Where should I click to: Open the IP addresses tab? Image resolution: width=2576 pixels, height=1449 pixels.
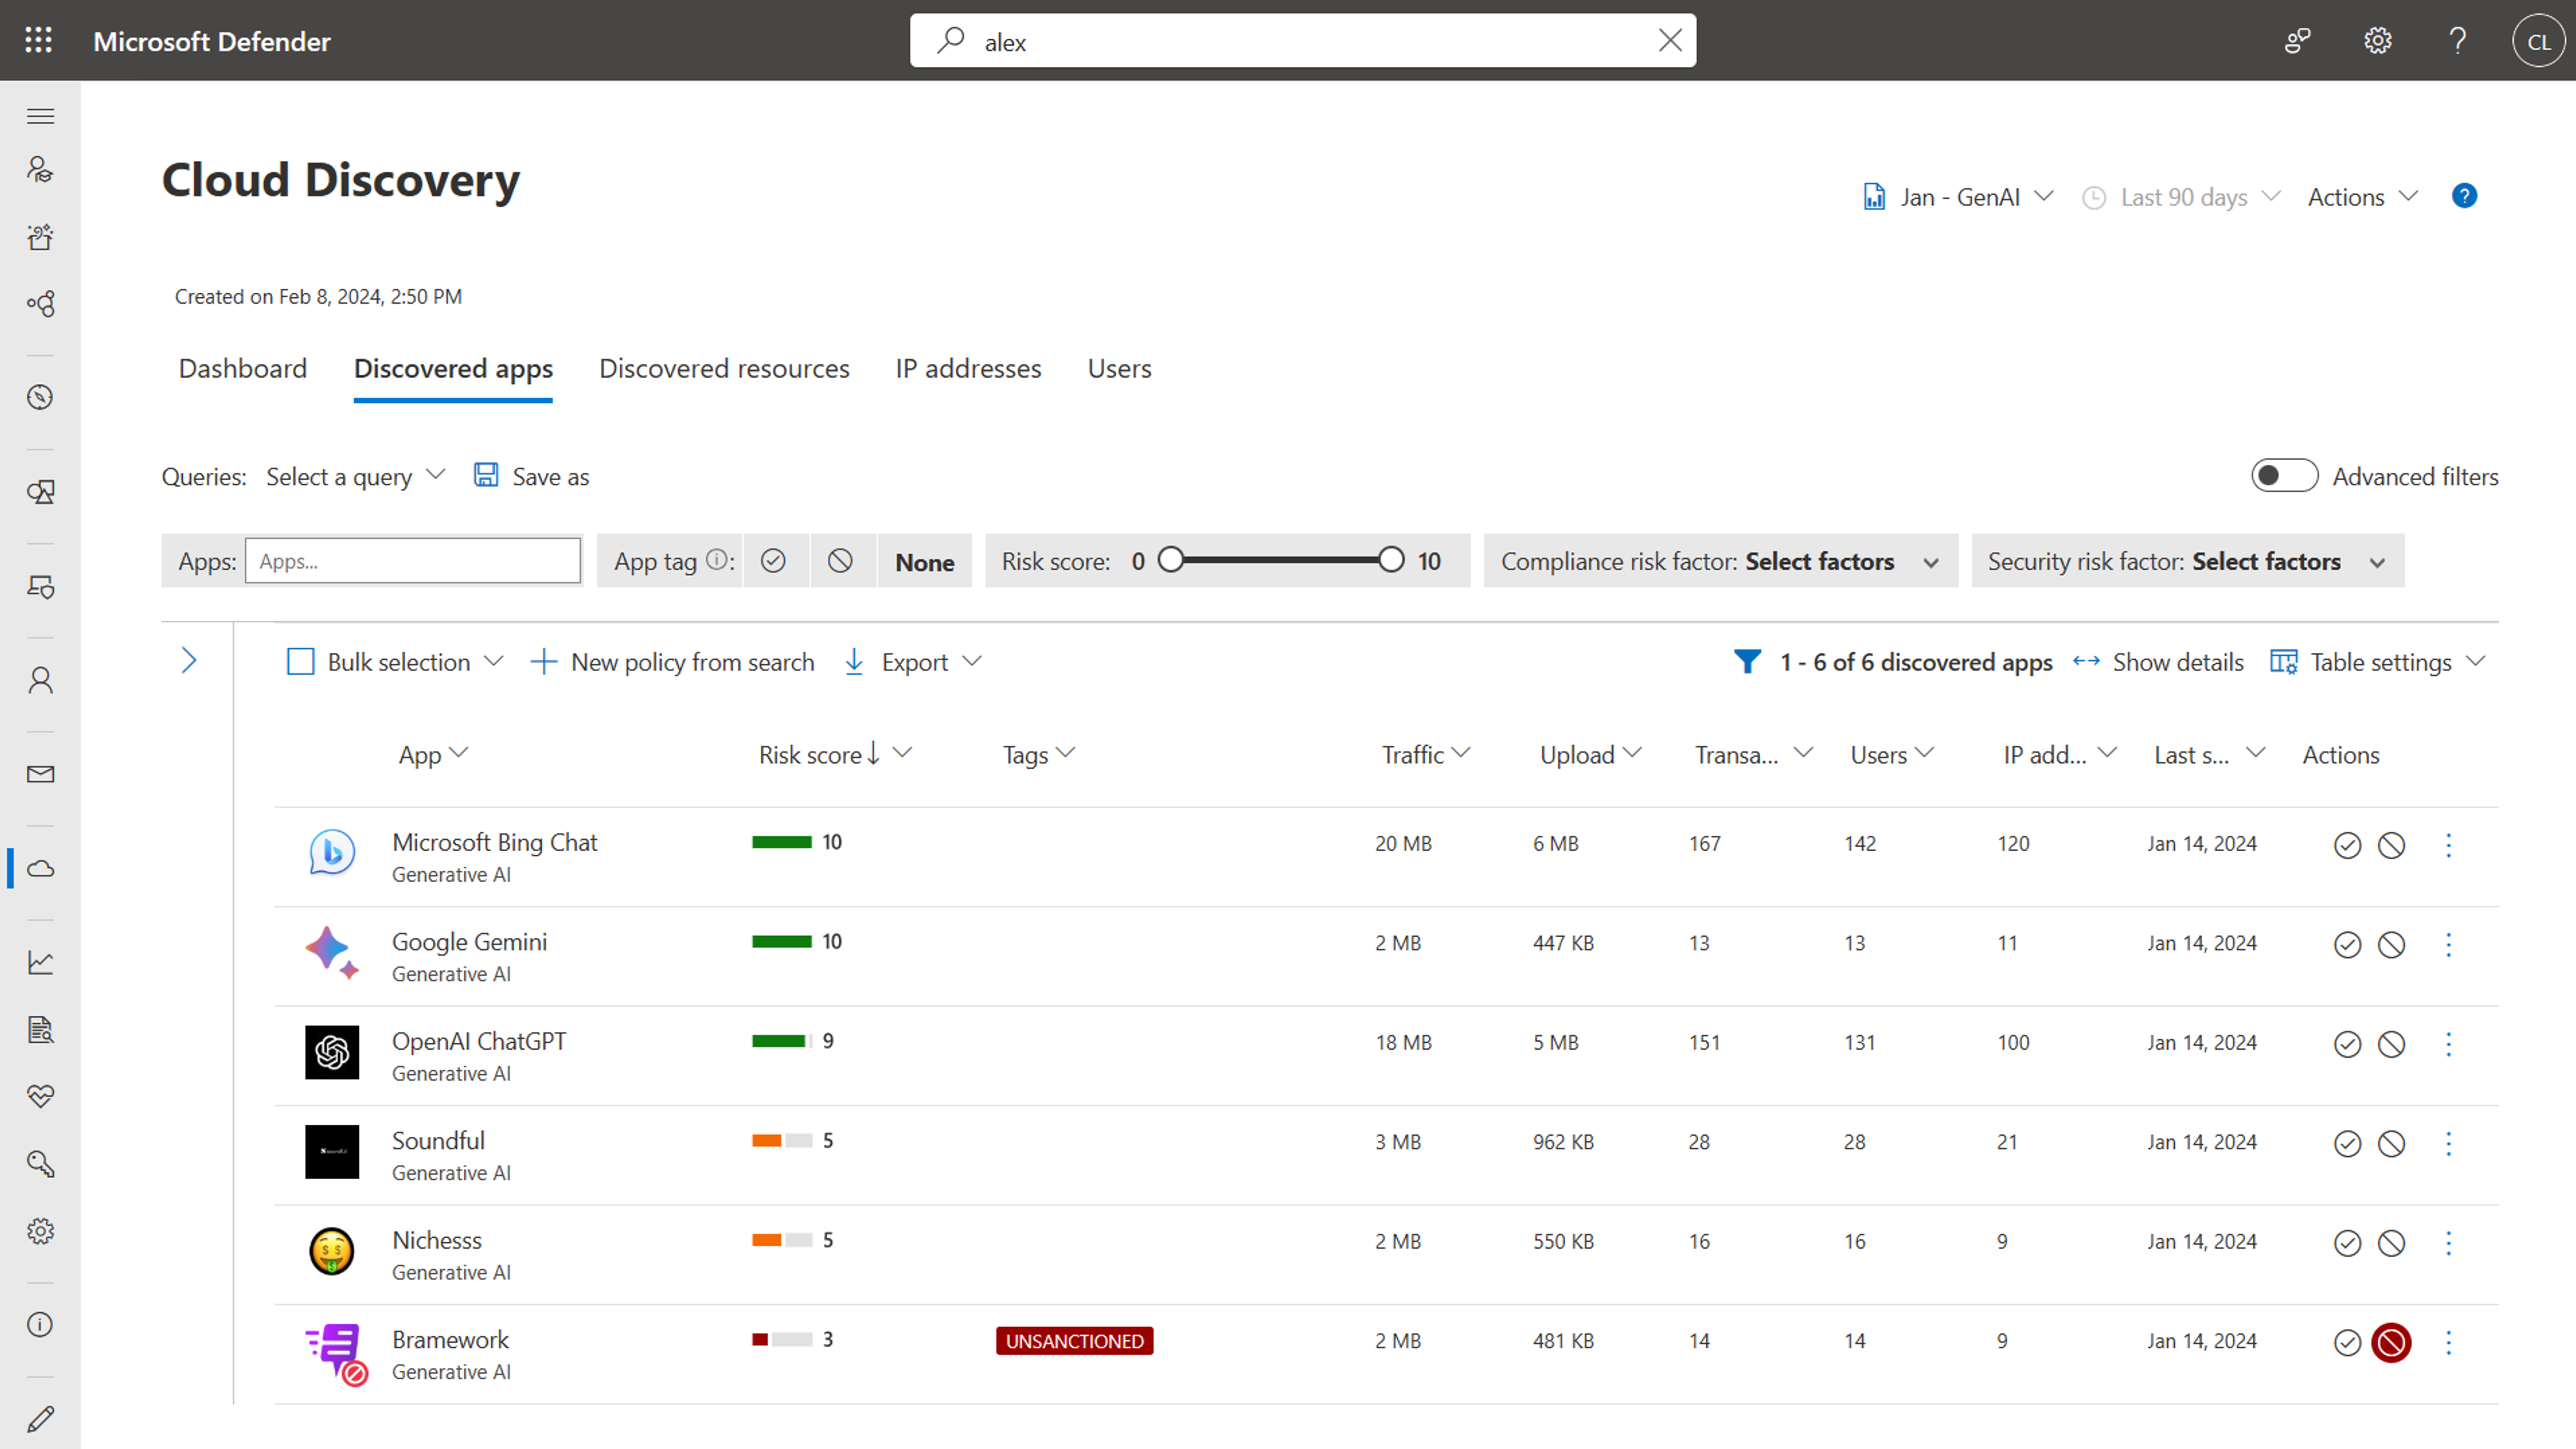967,368
